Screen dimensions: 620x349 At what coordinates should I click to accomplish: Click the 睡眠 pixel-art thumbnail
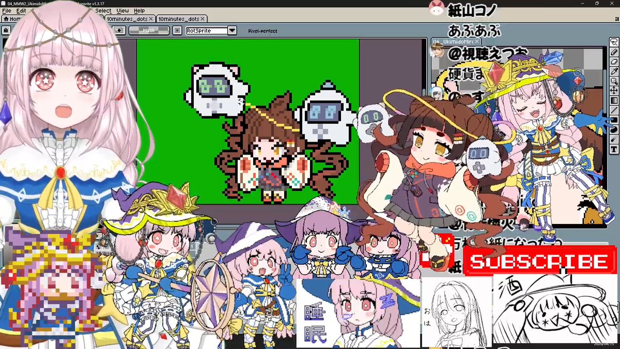click(x=358, y=313)
